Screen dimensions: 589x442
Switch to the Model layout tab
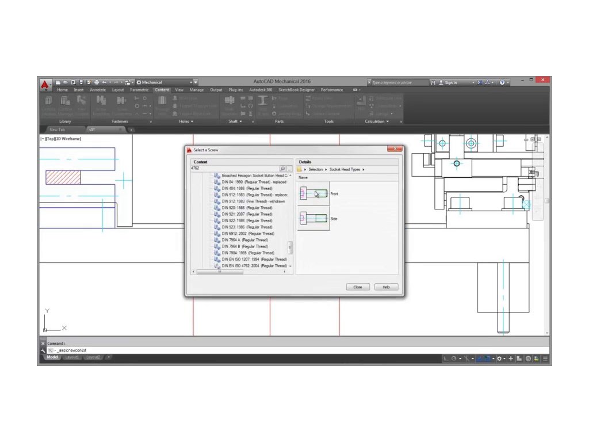[52, 357]
